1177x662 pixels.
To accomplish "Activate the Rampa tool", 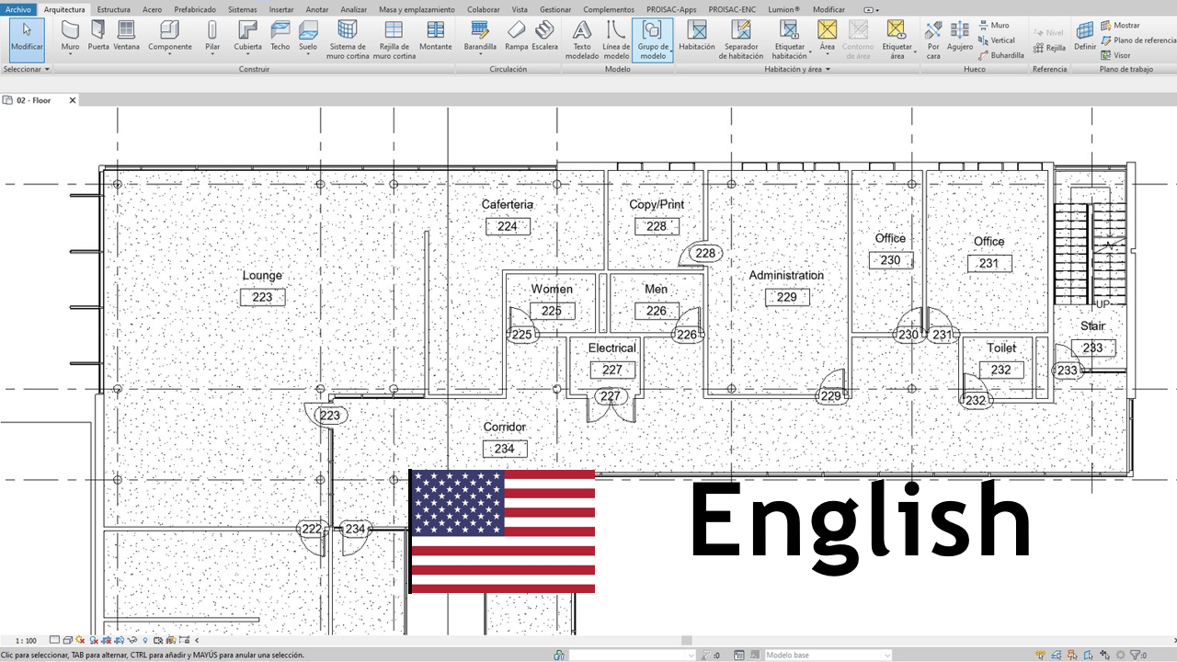I will click(x=516, y=36).
